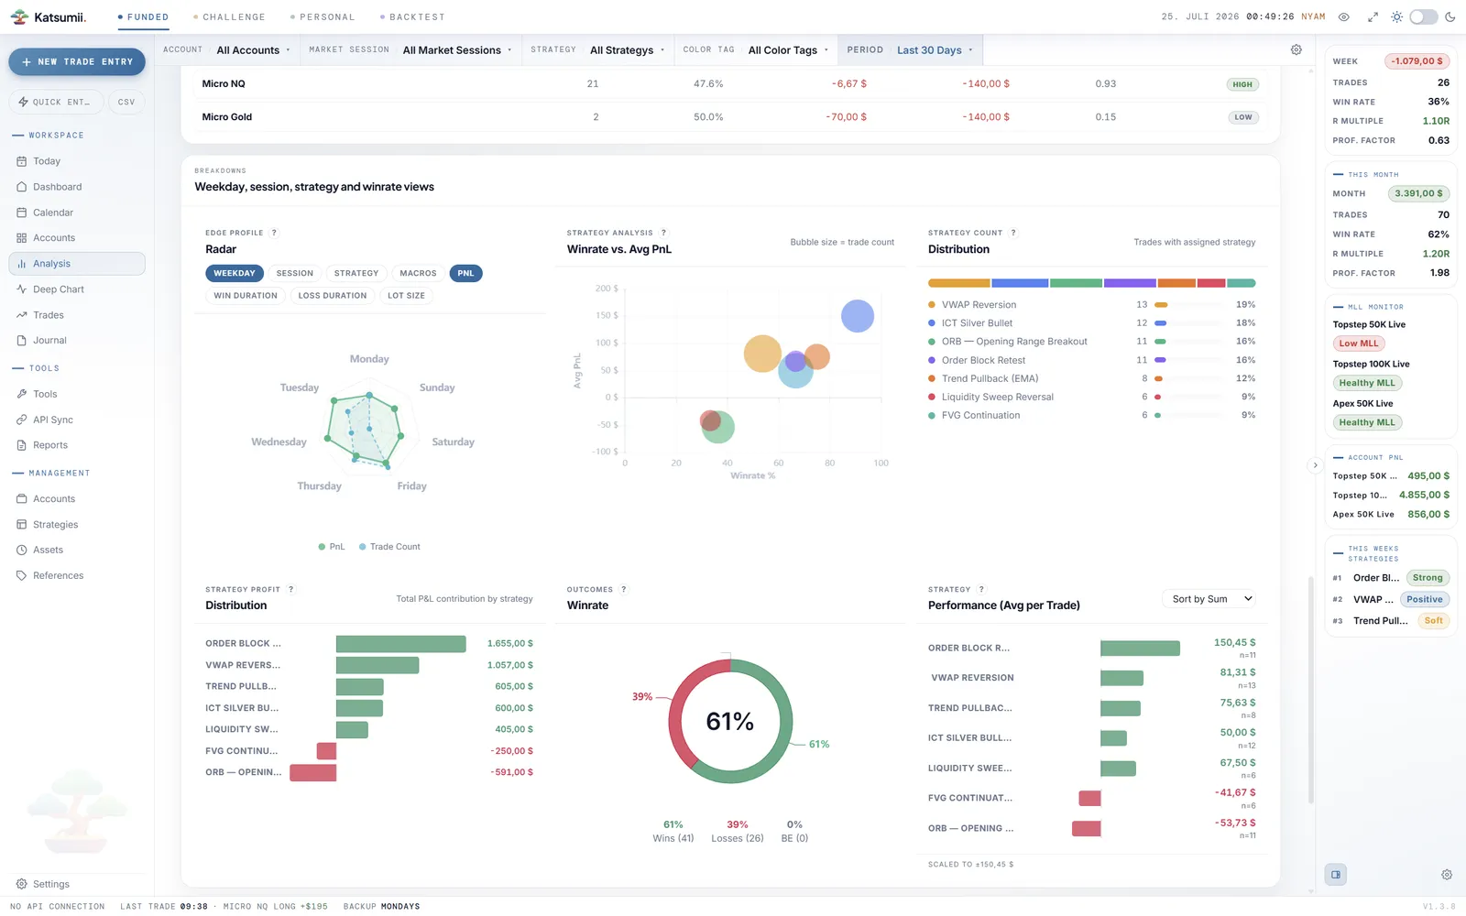Switch to the Personal tab

point(323,17)
